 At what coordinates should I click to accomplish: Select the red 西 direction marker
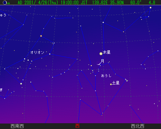click(77, 126)
